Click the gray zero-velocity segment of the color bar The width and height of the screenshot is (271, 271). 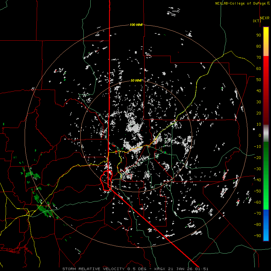tap(266, 133)
